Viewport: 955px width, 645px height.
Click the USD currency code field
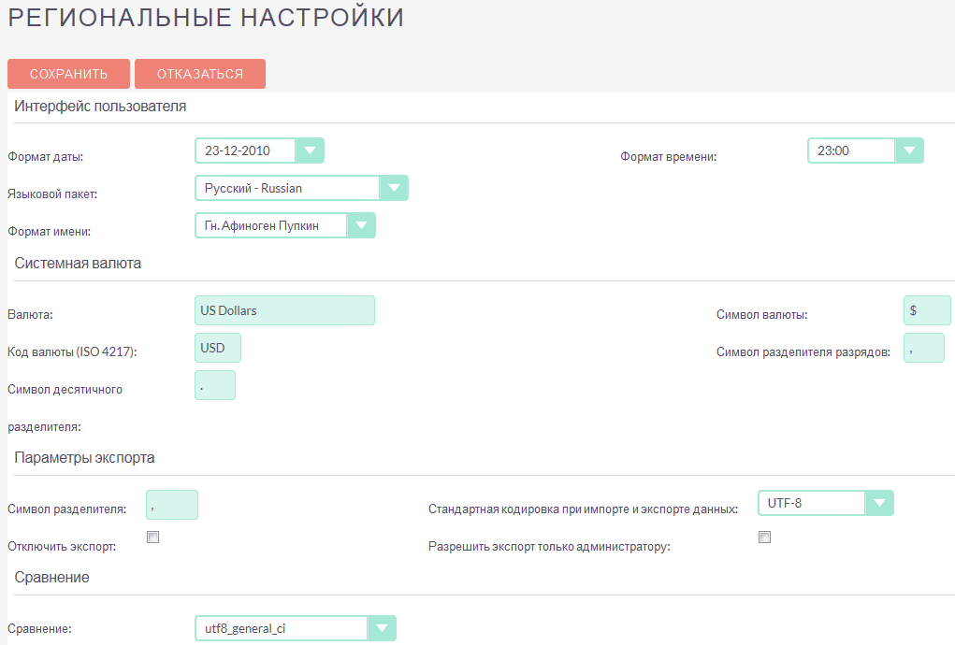[217, 347]
